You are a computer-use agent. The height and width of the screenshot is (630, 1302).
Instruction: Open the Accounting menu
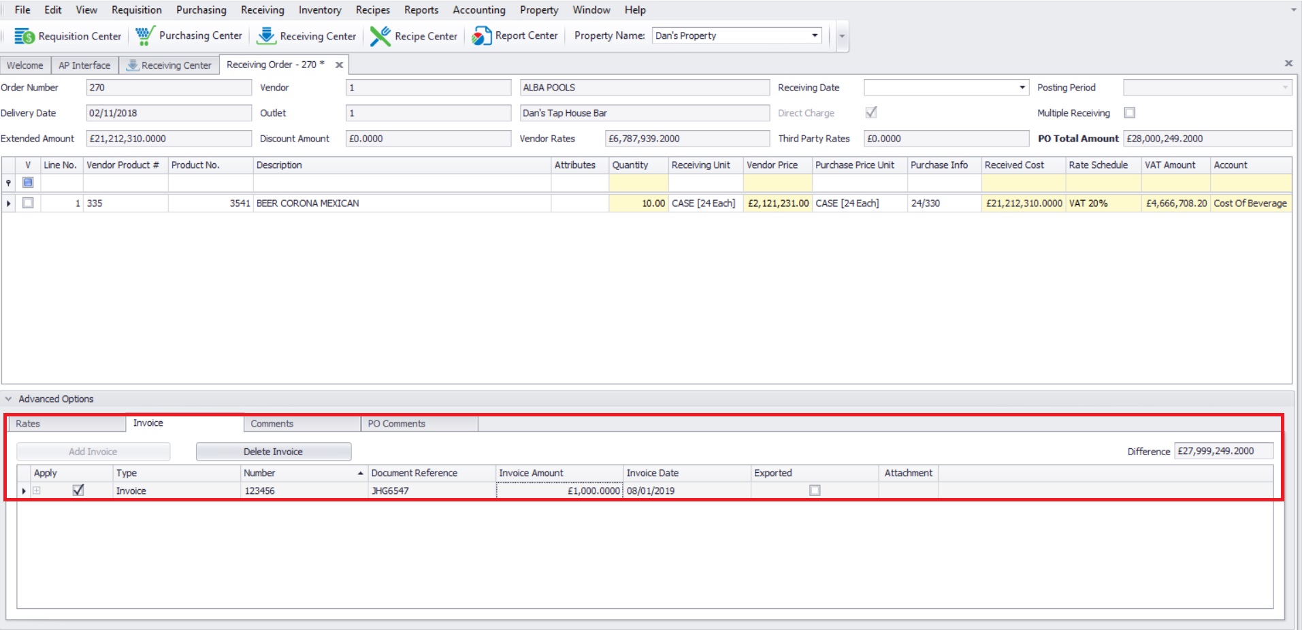479,10
